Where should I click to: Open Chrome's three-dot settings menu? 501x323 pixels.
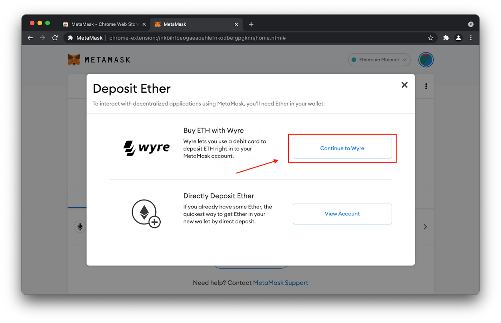click(x=471, y=38)
